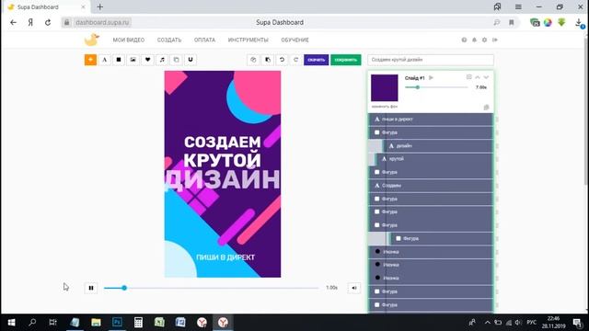This screenshot has height=331, width=589.
Task: Reload the page with browser refresh icon
Action: click(48, 22)
